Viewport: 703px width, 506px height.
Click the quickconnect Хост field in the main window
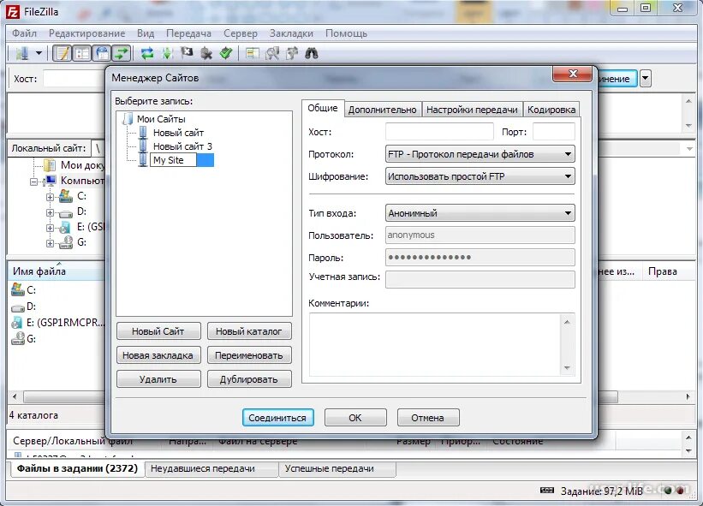pos(74,79)
